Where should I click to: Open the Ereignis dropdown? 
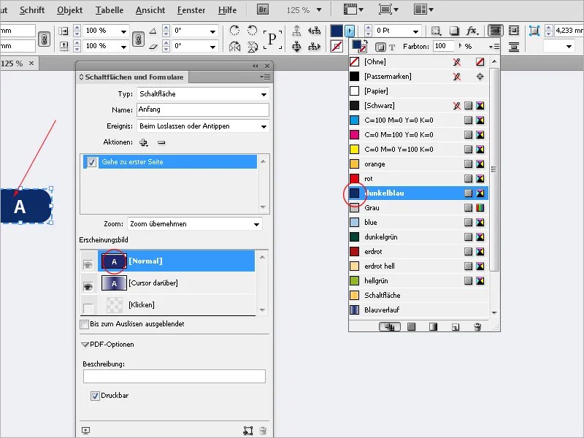tap(203, 126)
